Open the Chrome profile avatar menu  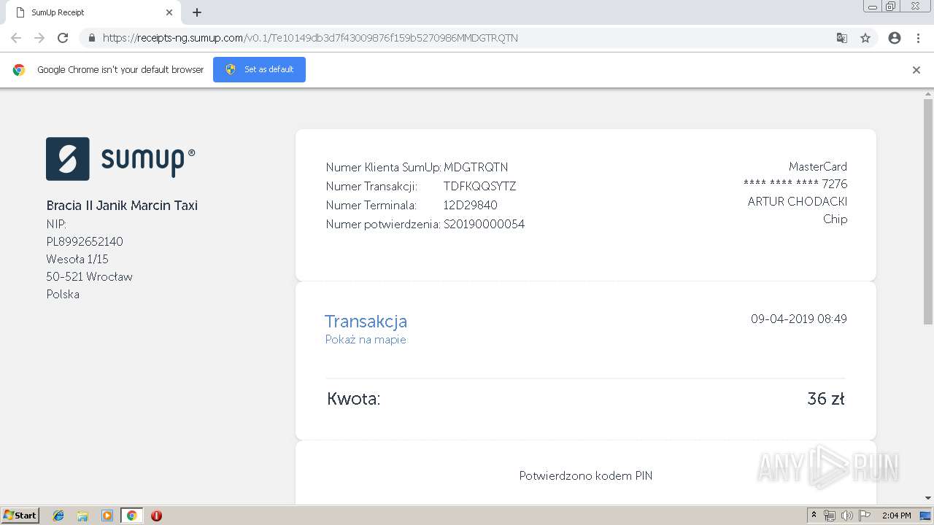[x=895, y=38]
